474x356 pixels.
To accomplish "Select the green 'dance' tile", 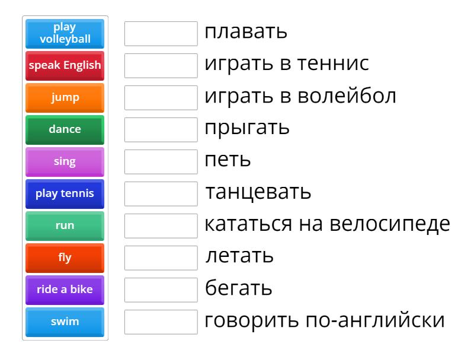I will (x=65, y=129).
